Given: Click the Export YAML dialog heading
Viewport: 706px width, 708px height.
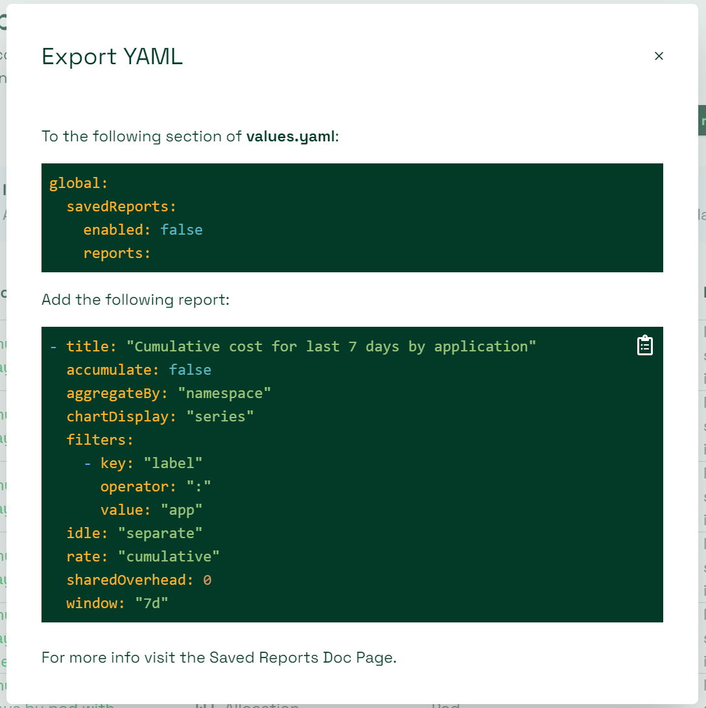Looking at the screenshot, I should tap(112, 57).
